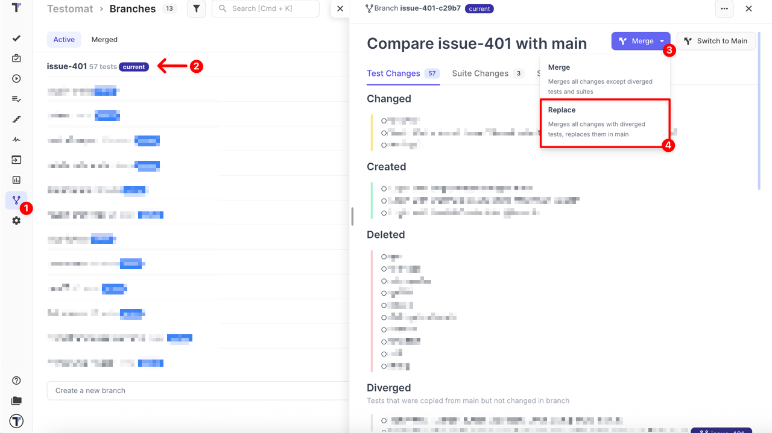The height and width of the screenshot is (433, 772).
Task: Open the Help question mark icon
Action: [16, 381]
